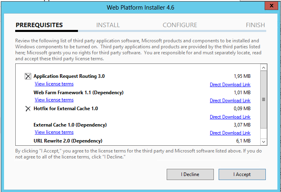Open Direct Download Link for Application Request Routing

point(230,85)
